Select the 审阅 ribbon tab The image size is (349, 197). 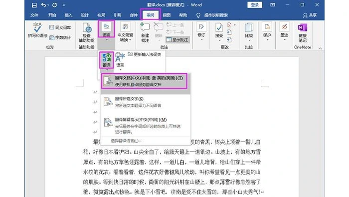151,15
